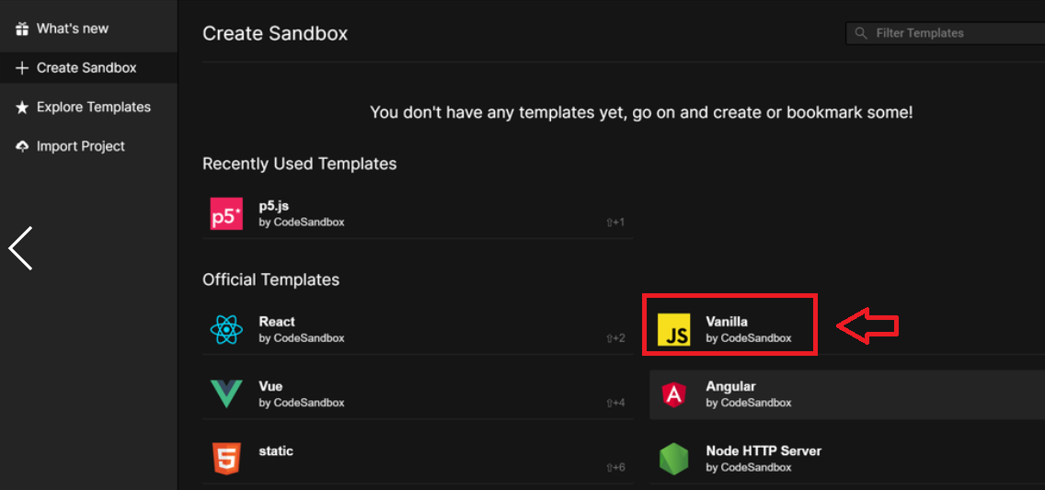Choose the Vanilla template name
This screenshot has width=1045, height=490.
[727, 322]
